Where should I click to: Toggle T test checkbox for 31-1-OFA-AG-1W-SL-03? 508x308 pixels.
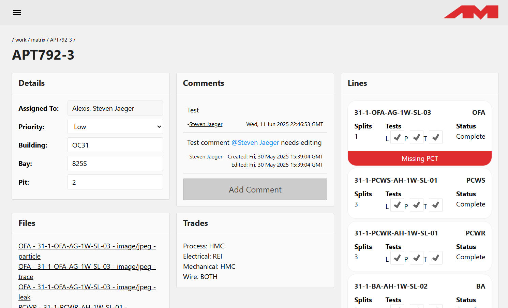435,137
